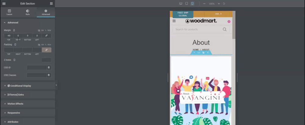Delete section using handle X
The width and height of the screenshot is (305, 125).
click(x=208, y=52)
